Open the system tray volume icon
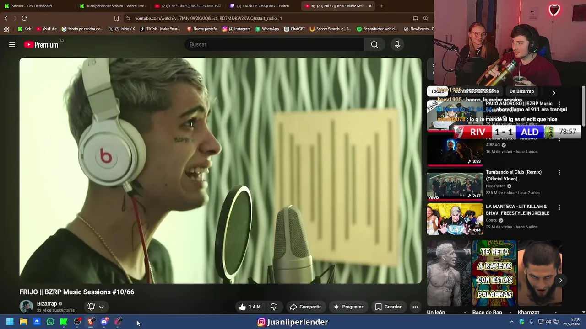586x329 pixels. coord(548,322)
